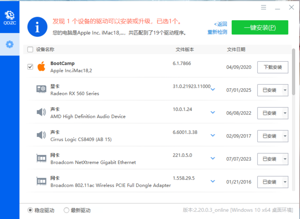Open the settings gear in the sidebar
This screenshot has width=300, height=219.
10,44
